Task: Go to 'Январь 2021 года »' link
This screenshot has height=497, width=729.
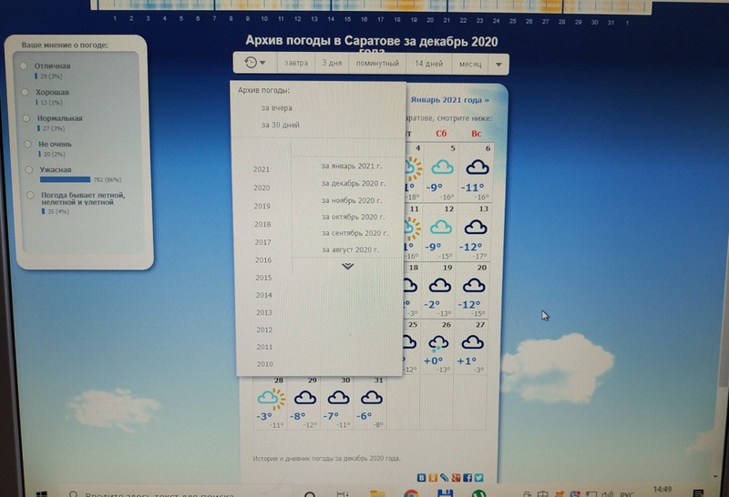Action: [x=450, y=100]
